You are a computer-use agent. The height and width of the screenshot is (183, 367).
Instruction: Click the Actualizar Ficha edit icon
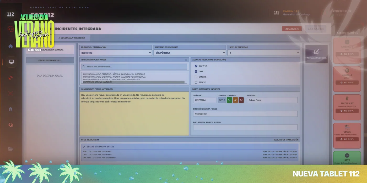[x=316, y=52]
